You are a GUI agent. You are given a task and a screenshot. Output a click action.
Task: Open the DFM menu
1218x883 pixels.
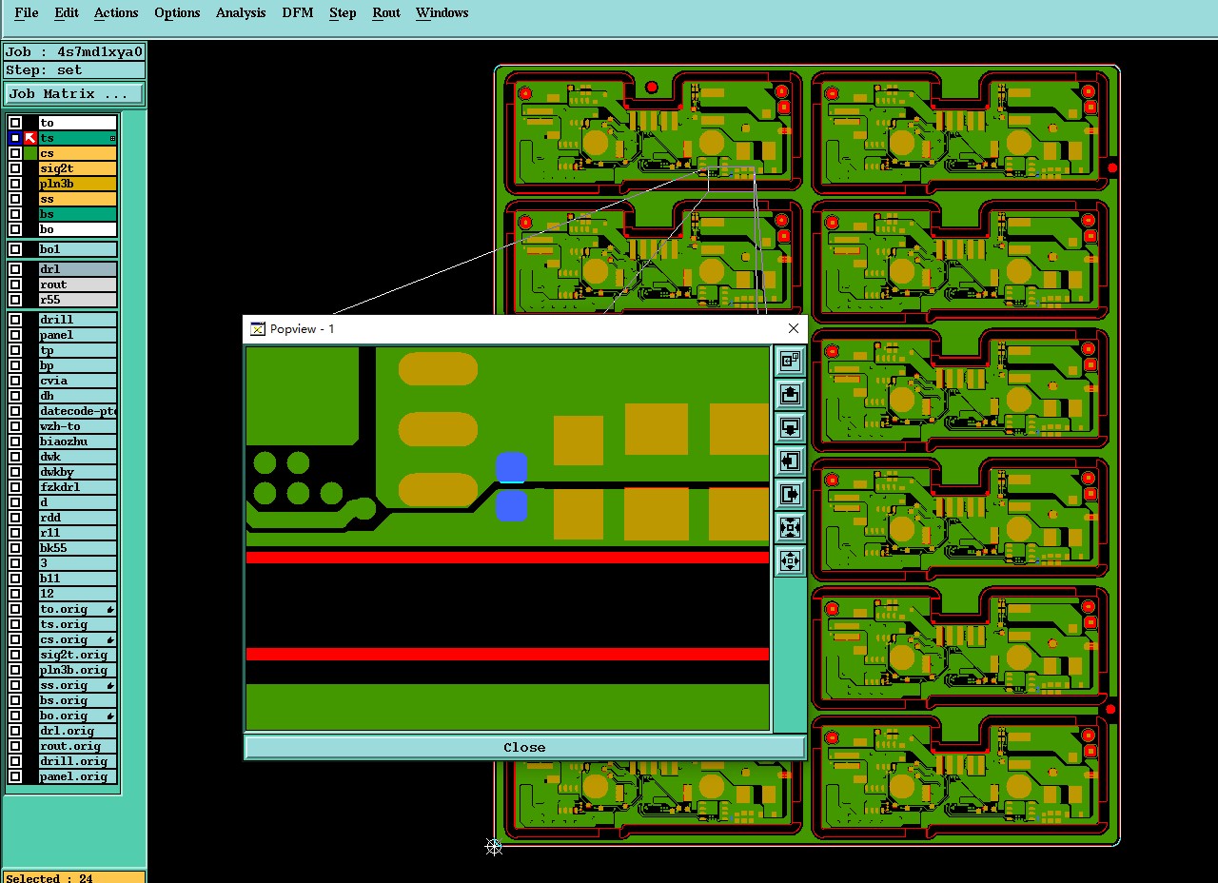(x=298, y=12)
